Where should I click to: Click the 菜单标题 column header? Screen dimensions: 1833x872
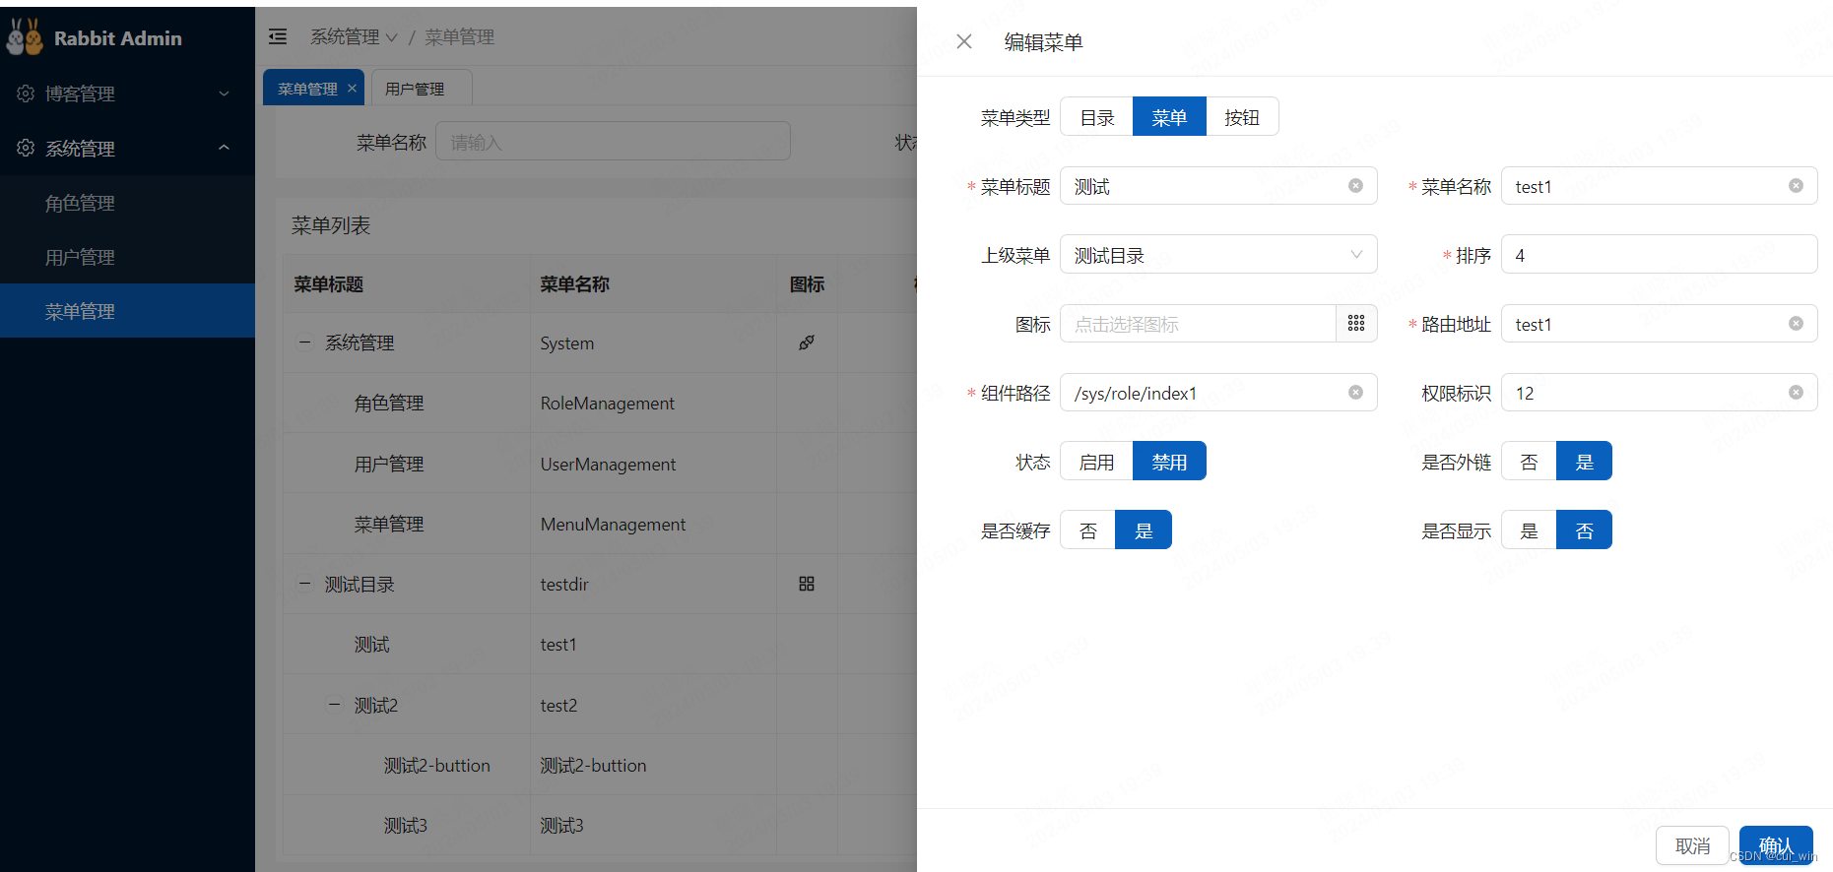pos(407,283)
